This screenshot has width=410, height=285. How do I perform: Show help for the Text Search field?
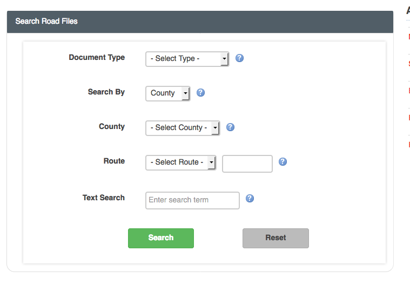(250, 198)
